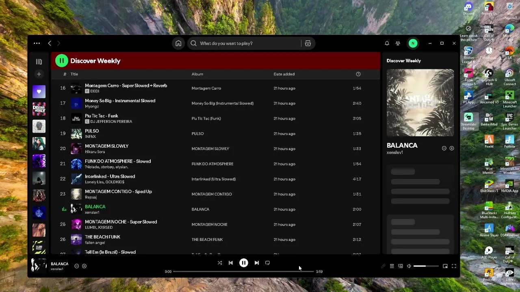Add BALANCA to Liked Songs in right panel
Viewport: 520px width, 292px height.
(x=451, y=148)
